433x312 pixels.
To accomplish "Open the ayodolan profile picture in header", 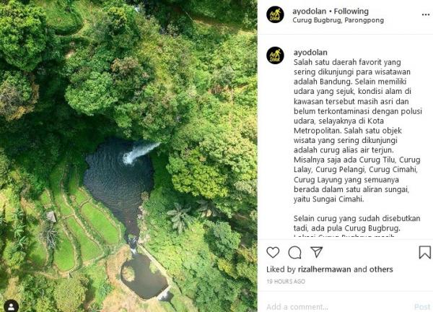I will click(275, 14).
